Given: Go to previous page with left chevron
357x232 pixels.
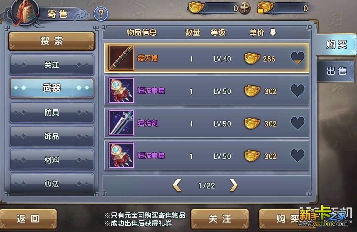Looking at the screenshot, I should click(177, 185).
